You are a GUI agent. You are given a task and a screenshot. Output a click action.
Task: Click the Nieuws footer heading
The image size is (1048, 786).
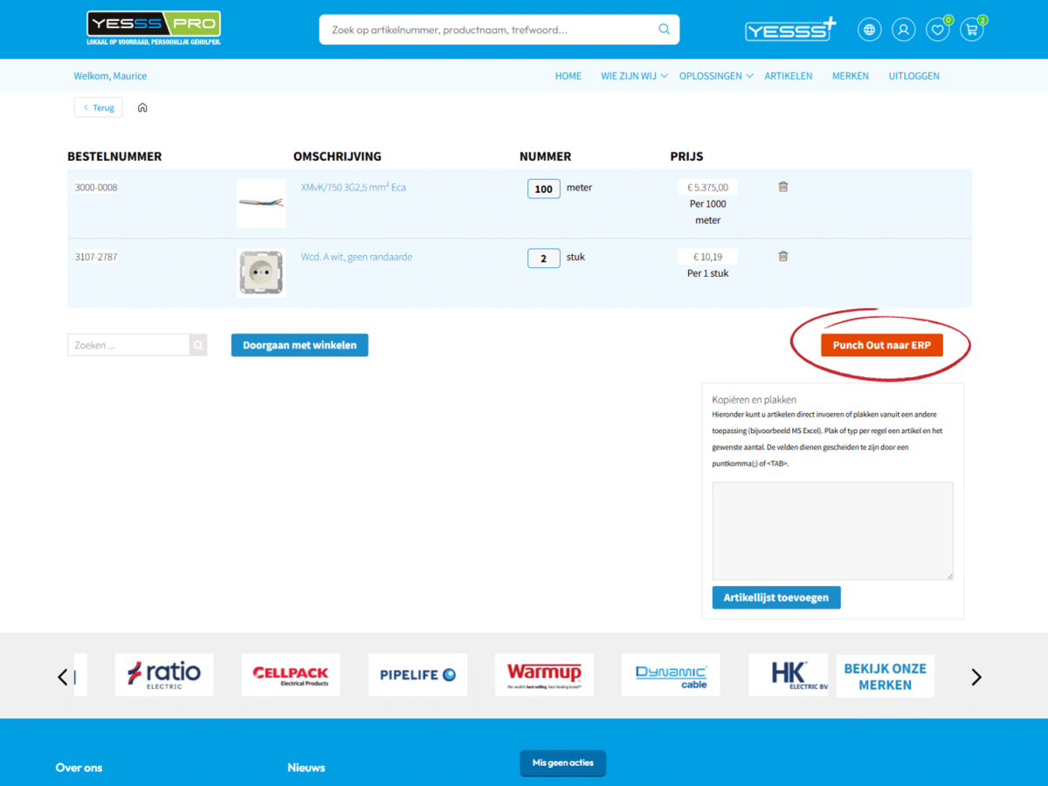[x=307, y=768]
